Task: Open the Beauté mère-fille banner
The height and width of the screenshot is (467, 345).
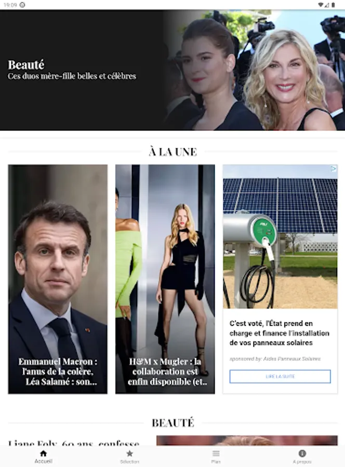Action: (172, 70)
